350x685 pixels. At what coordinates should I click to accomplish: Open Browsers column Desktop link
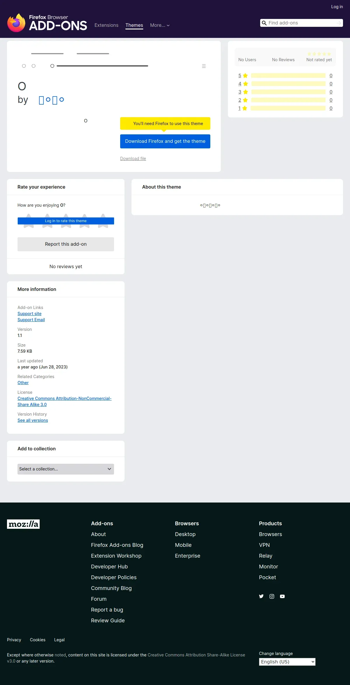pos(185,534)
